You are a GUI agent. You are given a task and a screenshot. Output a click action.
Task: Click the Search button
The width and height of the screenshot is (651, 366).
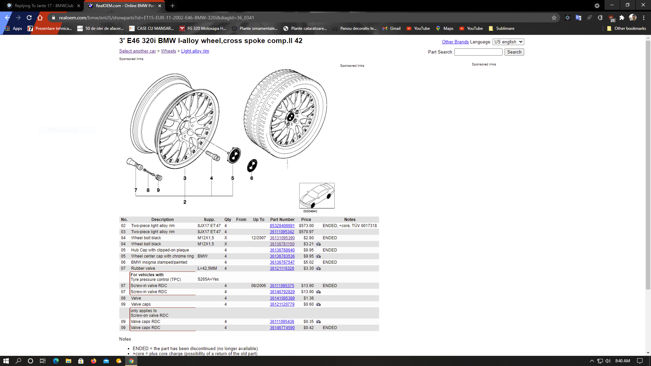pos(514,52)
